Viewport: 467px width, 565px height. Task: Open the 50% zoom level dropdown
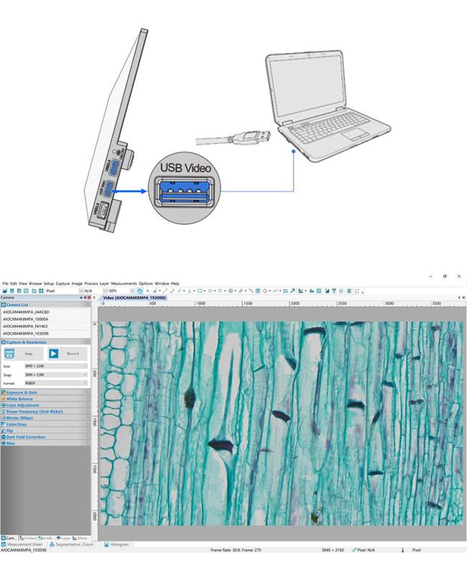click(132, 291)
